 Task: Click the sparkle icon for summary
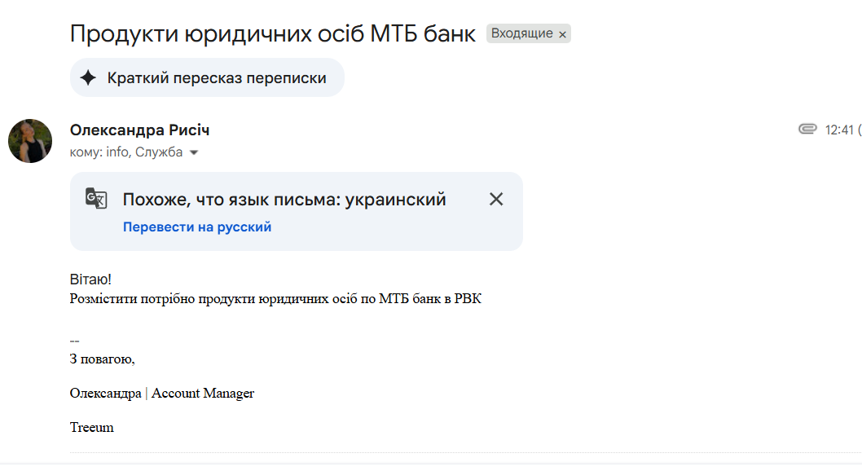(x=89, y=78)
